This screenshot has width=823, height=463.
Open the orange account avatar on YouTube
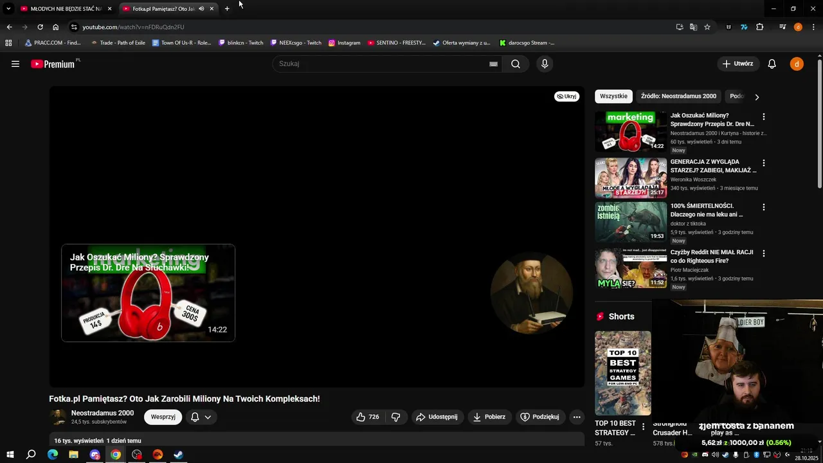pyautogui.click(x=797, y=64)
